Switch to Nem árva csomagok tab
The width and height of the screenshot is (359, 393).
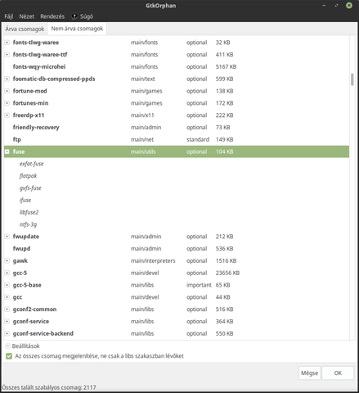tap(77, 29)
